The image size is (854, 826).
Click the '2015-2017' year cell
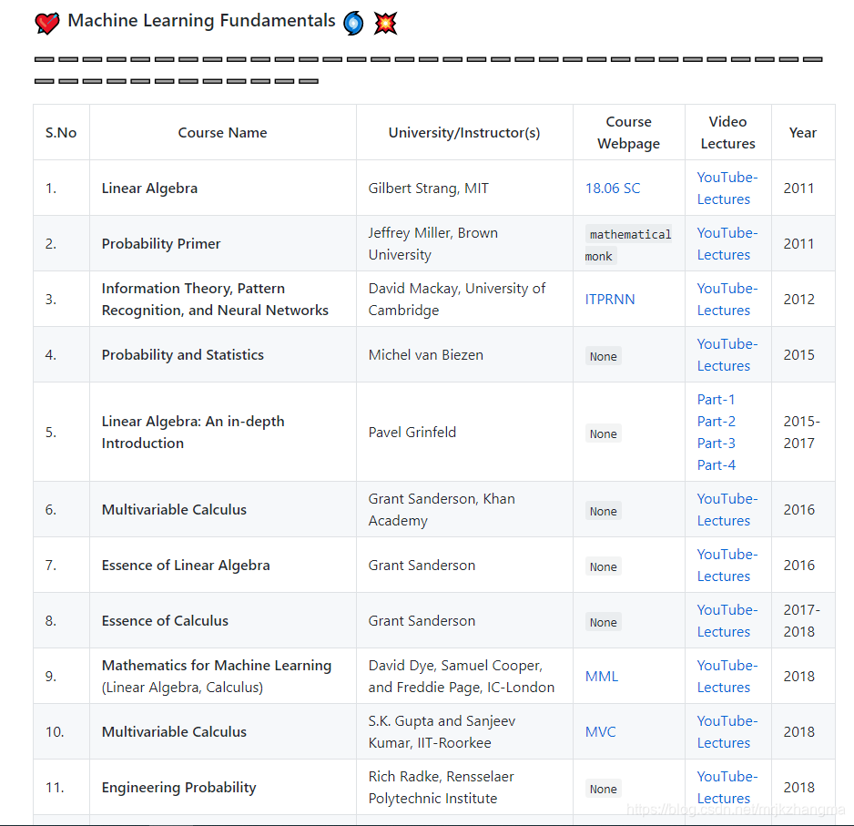click(802, 432)
